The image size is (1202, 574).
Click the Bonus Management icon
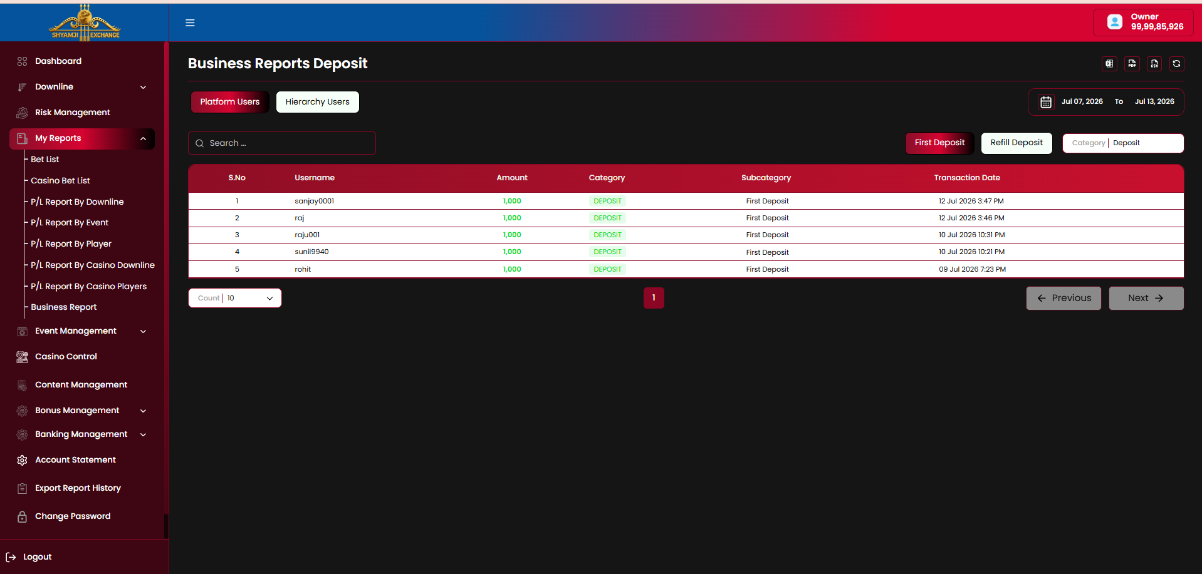23,411
